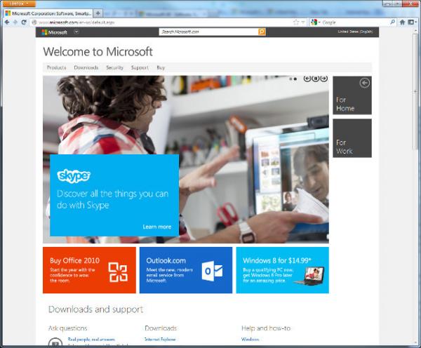Open the Products menu item
Image resolution: width=421 pixels, height=348 pixels.
coord(56,67)
